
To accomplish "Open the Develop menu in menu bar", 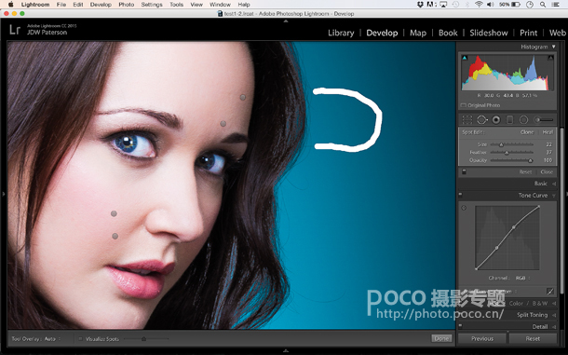I will coord(101,5).
